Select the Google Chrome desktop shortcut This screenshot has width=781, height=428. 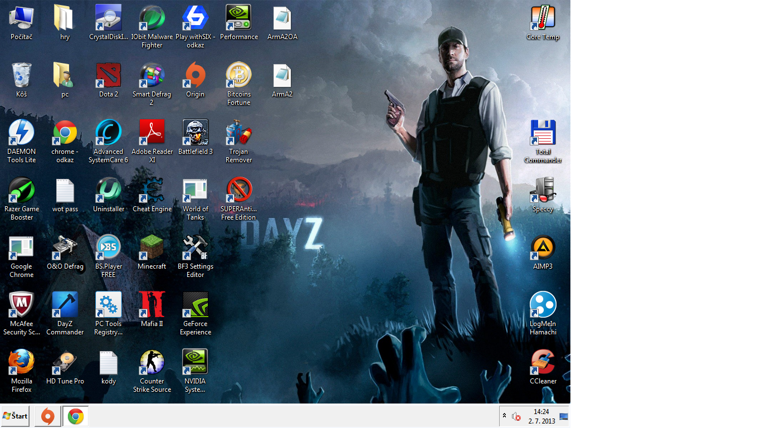coord(21,256)
